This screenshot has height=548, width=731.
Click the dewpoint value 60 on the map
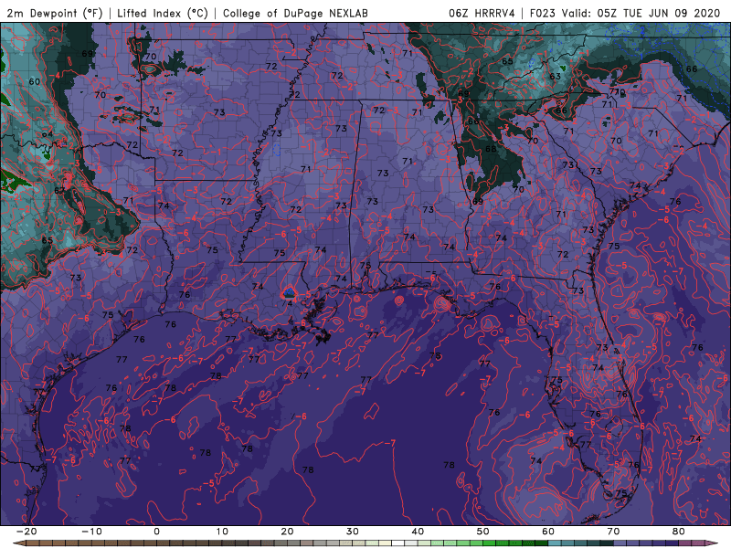(x=35, y=82)
